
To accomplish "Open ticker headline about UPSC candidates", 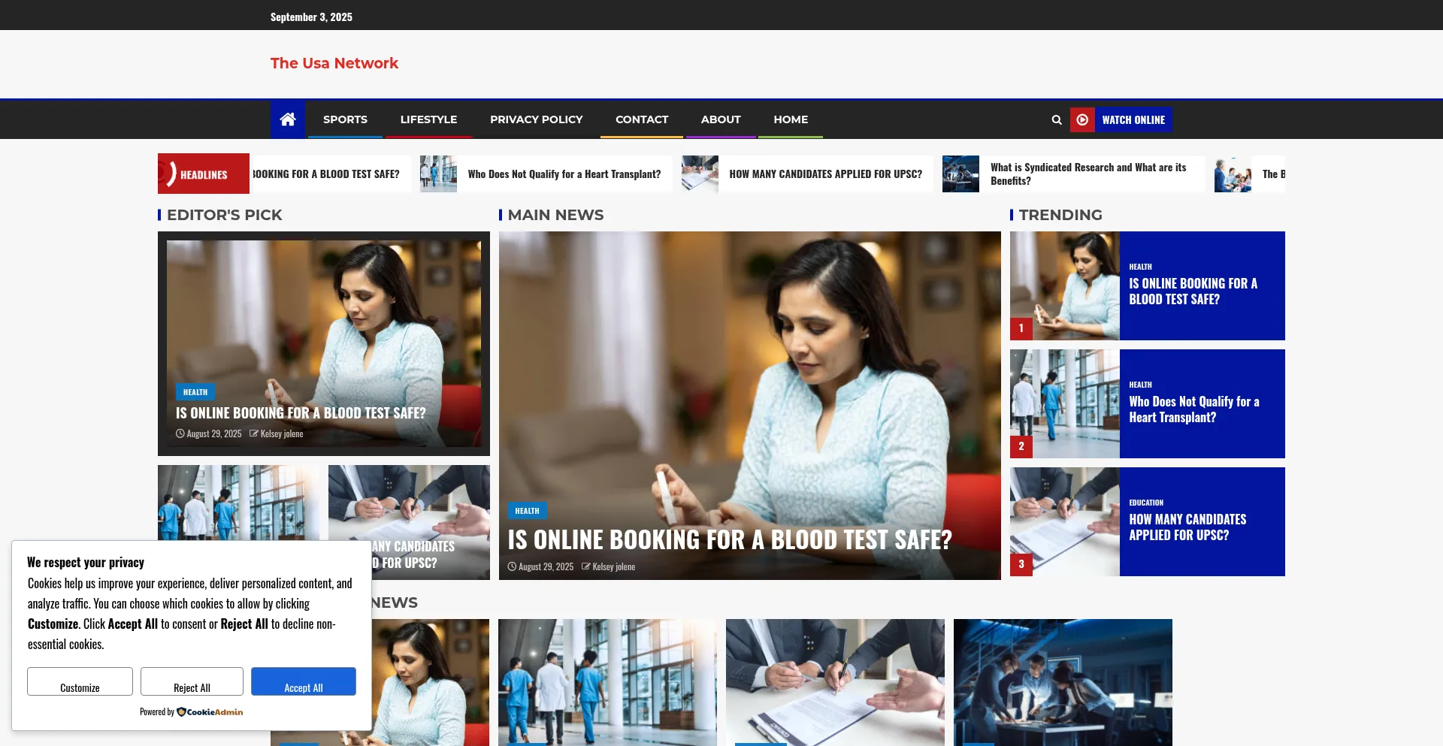I will pyautogui.click(x=825, y=174).
